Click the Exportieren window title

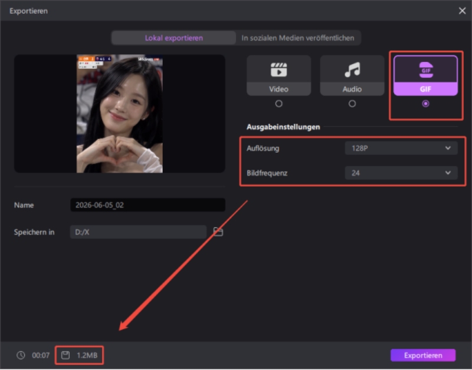click(x=28, y=11)
